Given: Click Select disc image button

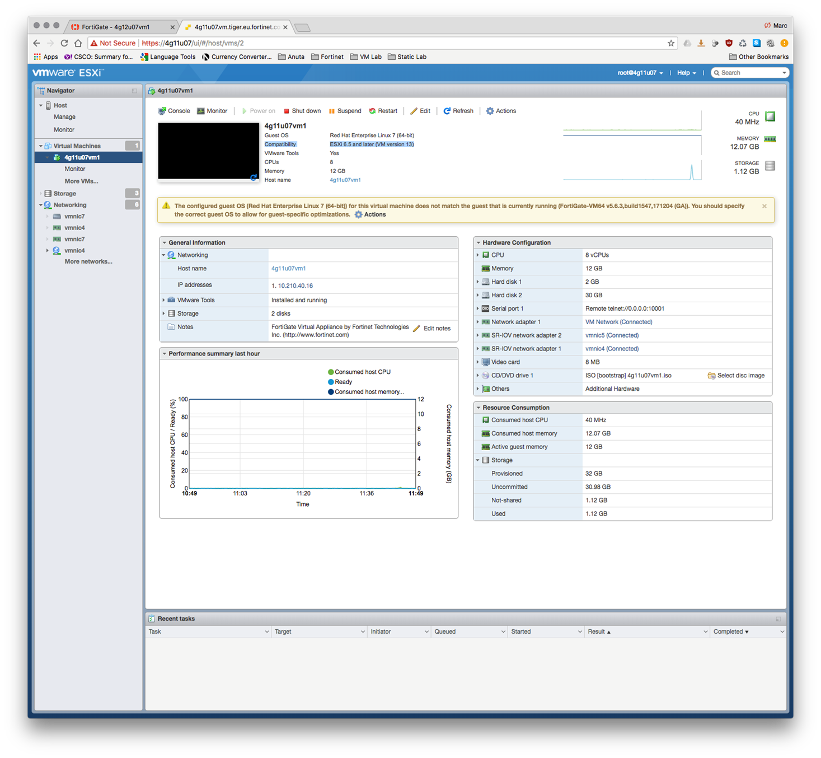Looking at the screenshot, I should 736,376.
